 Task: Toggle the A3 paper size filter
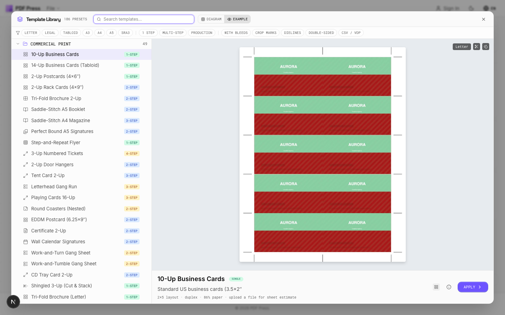[88, 33]
